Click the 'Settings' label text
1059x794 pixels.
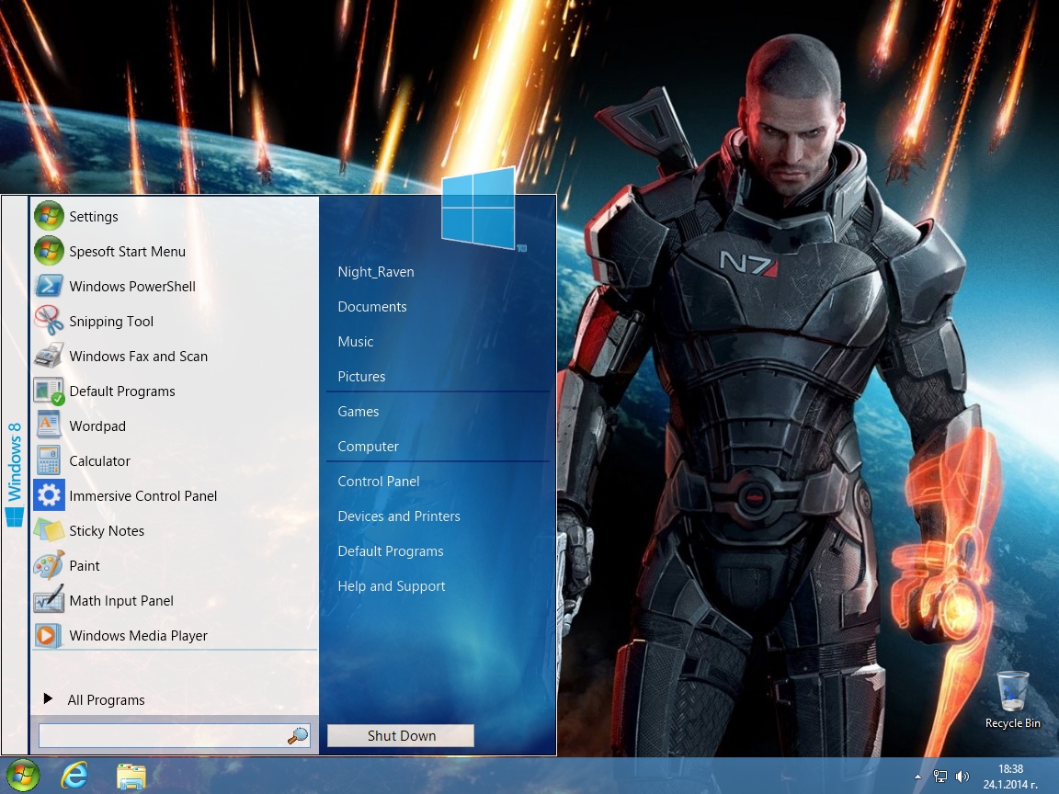point(93,217)
